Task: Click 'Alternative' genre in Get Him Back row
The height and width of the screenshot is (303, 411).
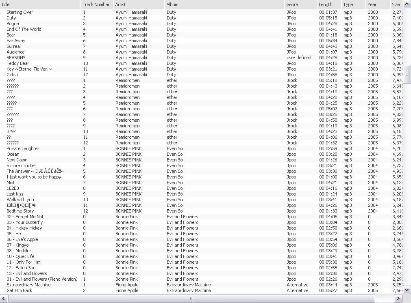Action: [x=298, y=290]
